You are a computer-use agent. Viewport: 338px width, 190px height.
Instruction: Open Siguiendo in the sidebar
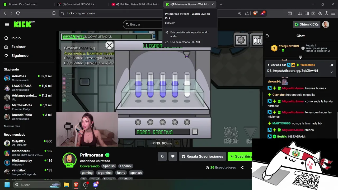click(x=20, y=56)
